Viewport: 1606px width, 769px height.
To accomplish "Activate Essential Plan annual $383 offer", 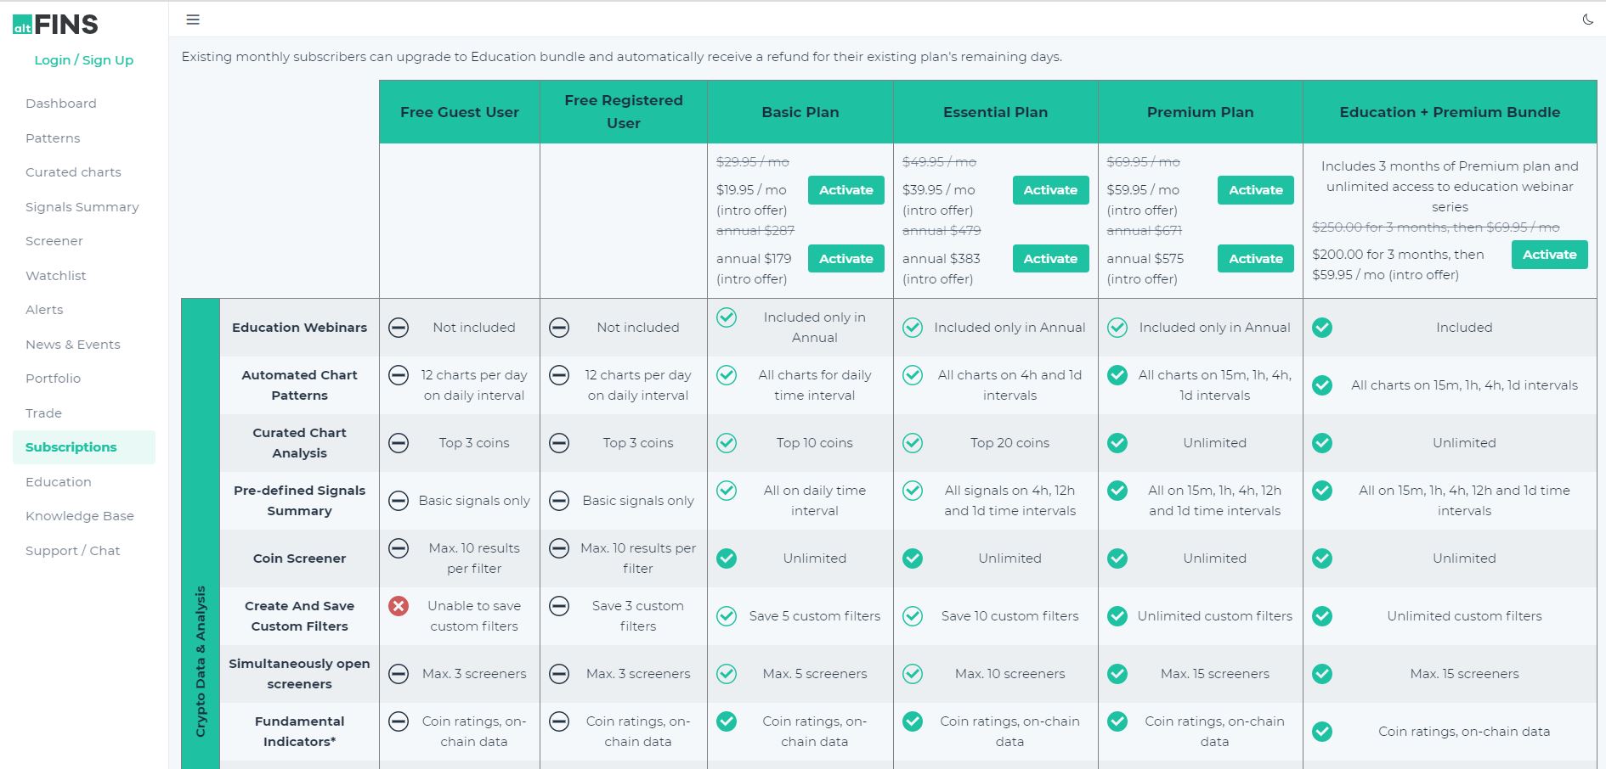I will 1050,259.
